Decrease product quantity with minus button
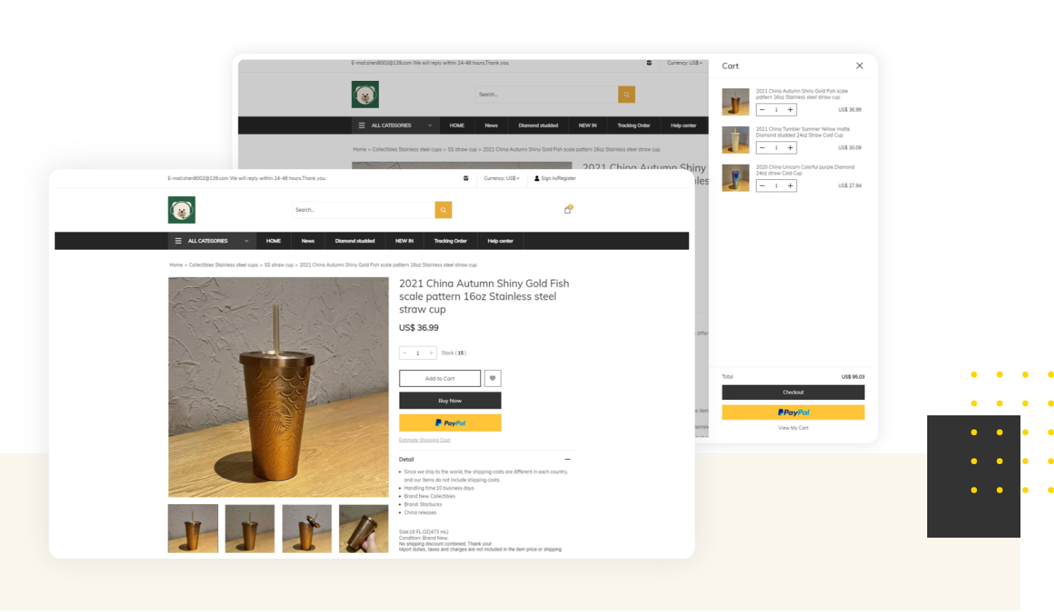This screenshot has width=1054, height=612. [x=405, y=353]
